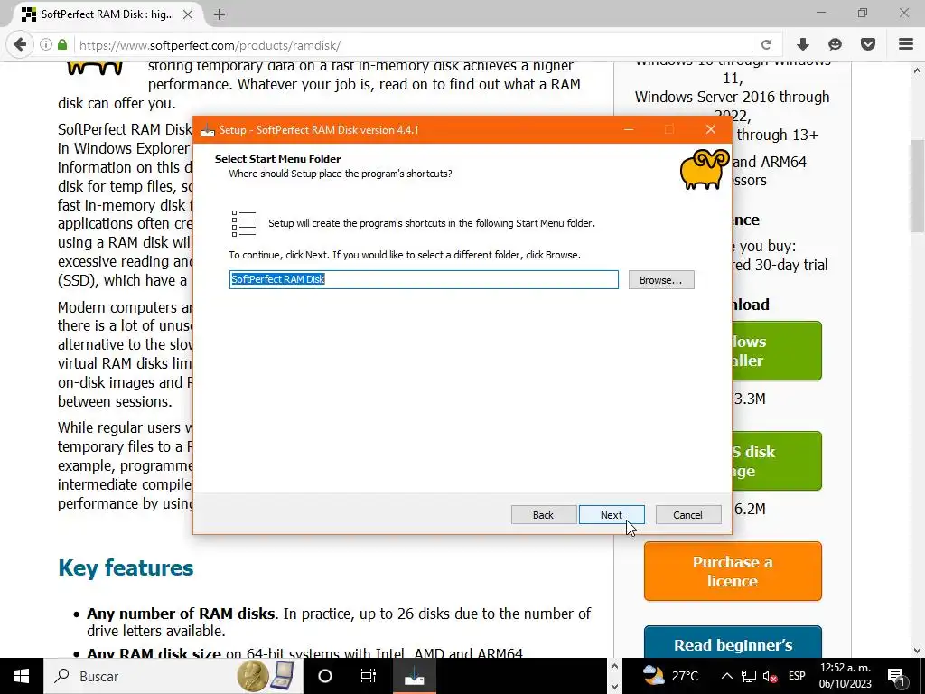Viewport: 925px width, 694px height.
Task: Click the Purchase a licence button
Action: 733,571
